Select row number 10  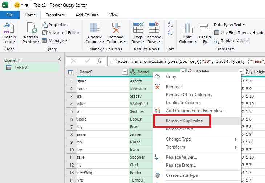point(72,150)
